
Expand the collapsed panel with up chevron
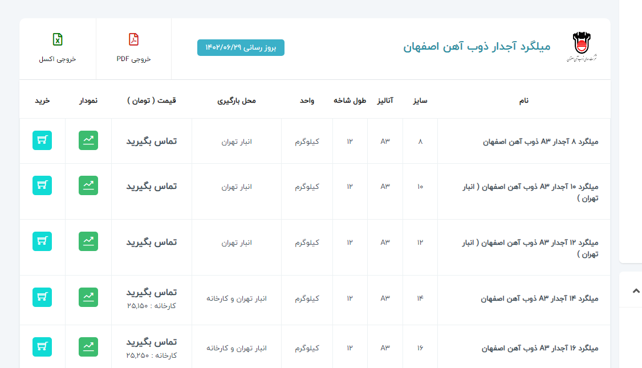tap(636, 290)
